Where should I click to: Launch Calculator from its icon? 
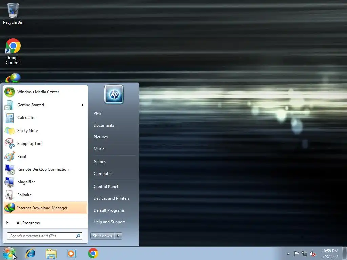9,117
